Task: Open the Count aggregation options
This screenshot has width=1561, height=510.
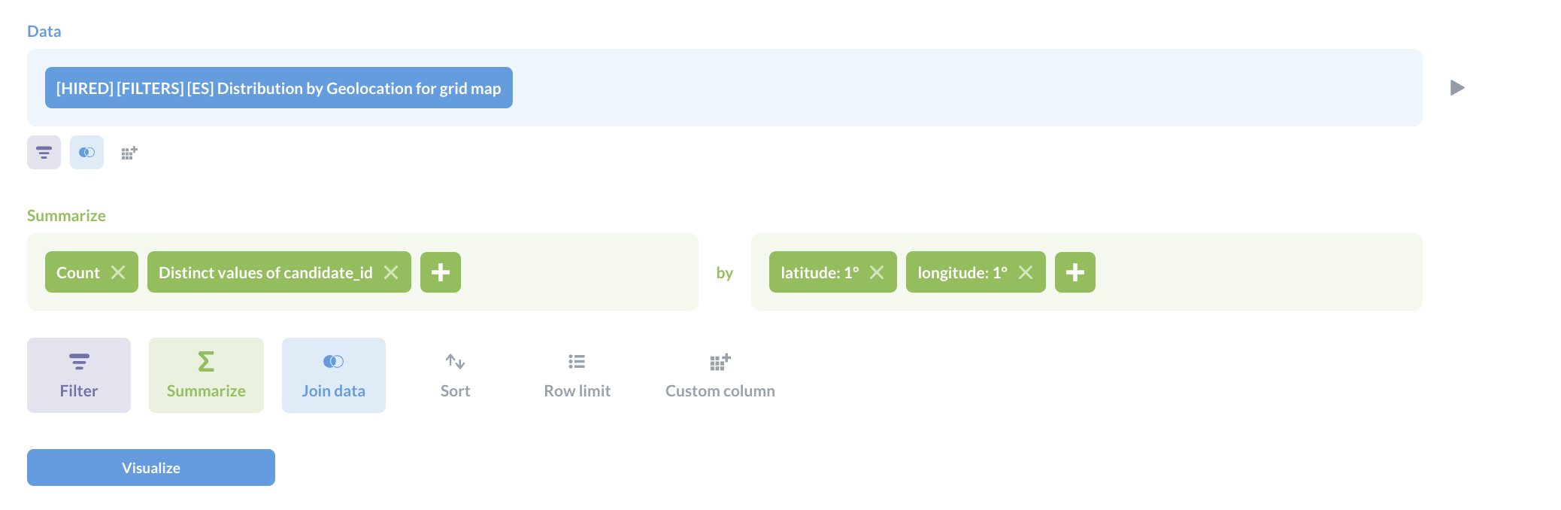Action: [x=78, y=272]
